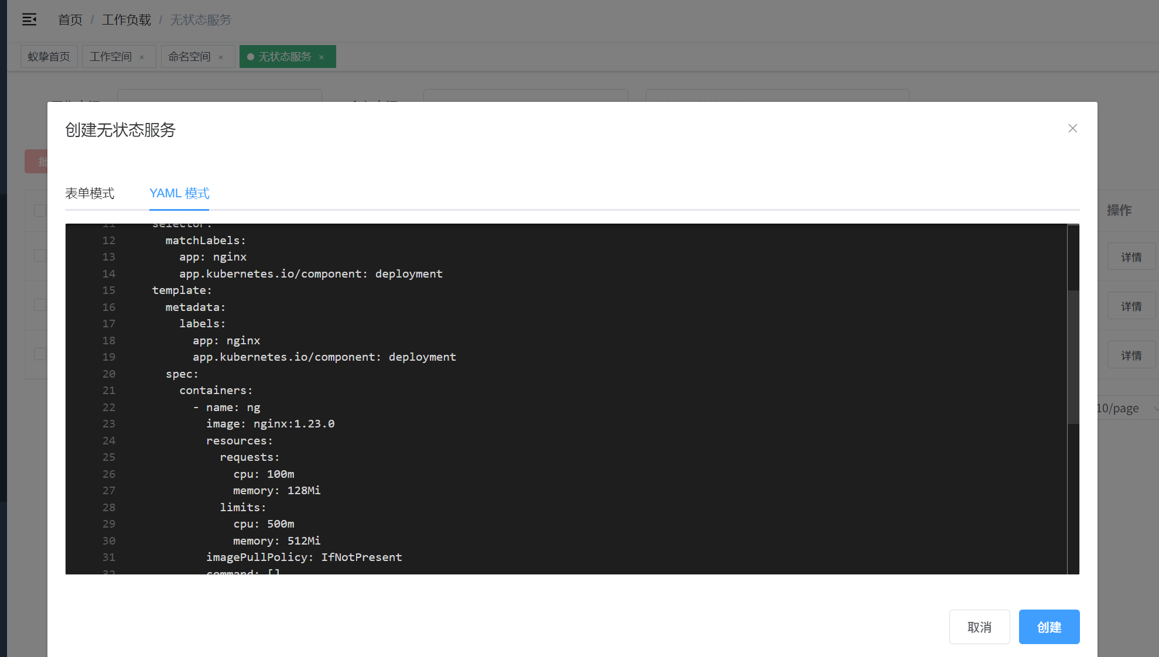Click the first row 详情 button
This screenshot has width=1159, height=657.
click(x=1130, y=257)
